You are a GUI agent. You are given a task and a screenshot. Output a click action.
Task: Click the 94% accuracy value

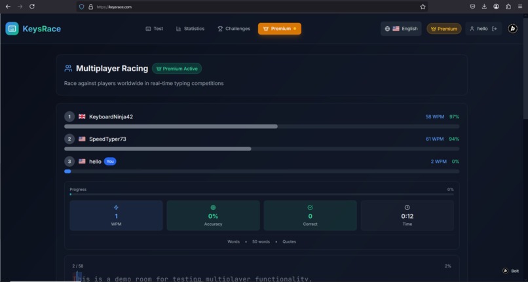coord(454,139)
